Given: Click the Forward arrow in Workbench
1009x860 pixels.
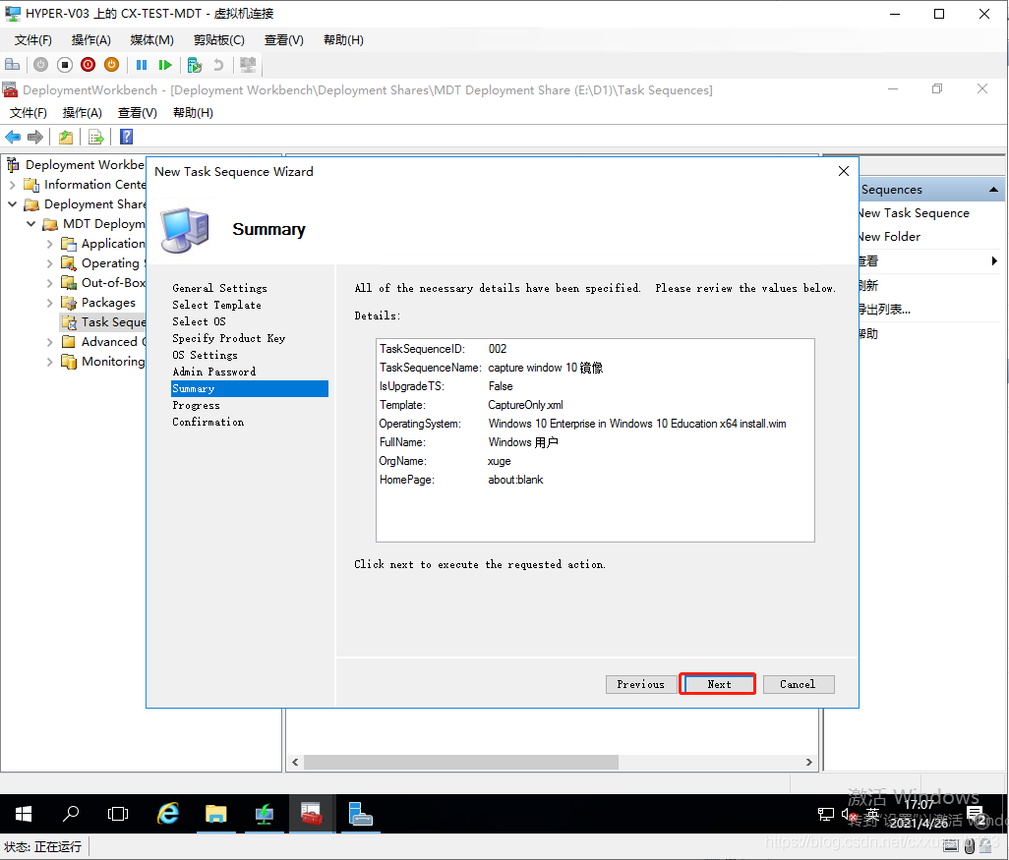Looking at the screenshot, I should [x=35, y=137].
